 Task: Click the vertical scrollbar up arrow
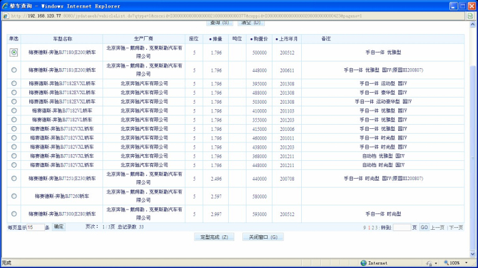coord(473,24)
